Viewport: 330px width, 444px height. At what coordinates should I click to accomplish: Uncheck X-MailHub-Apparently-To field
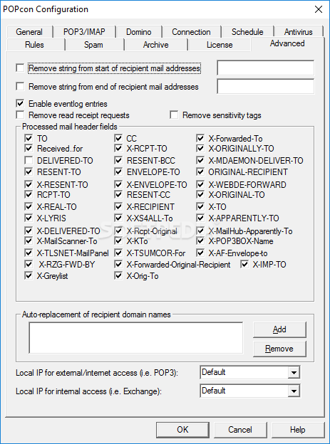pyautogui.click(x=200, y=231)
